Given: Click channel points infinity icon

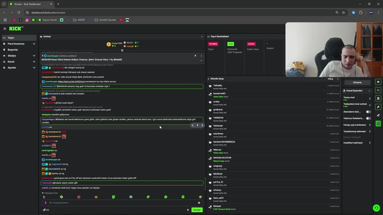Looking at the screenshot, I should [x=46, y=210].
